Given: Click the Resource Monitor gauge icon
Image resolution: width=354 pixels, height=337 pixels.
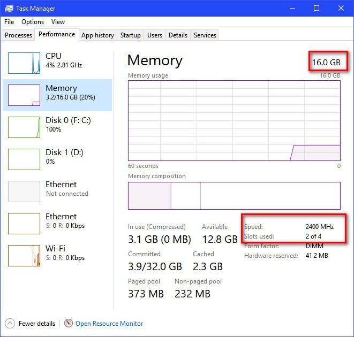Looking at the screenshot, I should [x=69, y=323].
